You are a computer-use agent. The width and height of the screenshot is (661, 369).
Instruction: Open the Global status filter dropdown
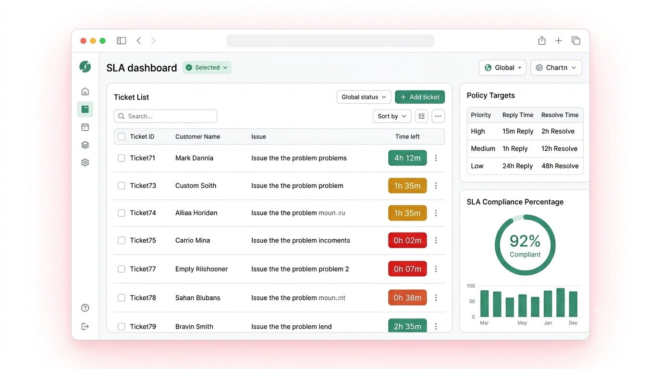(x=364, y=97)
